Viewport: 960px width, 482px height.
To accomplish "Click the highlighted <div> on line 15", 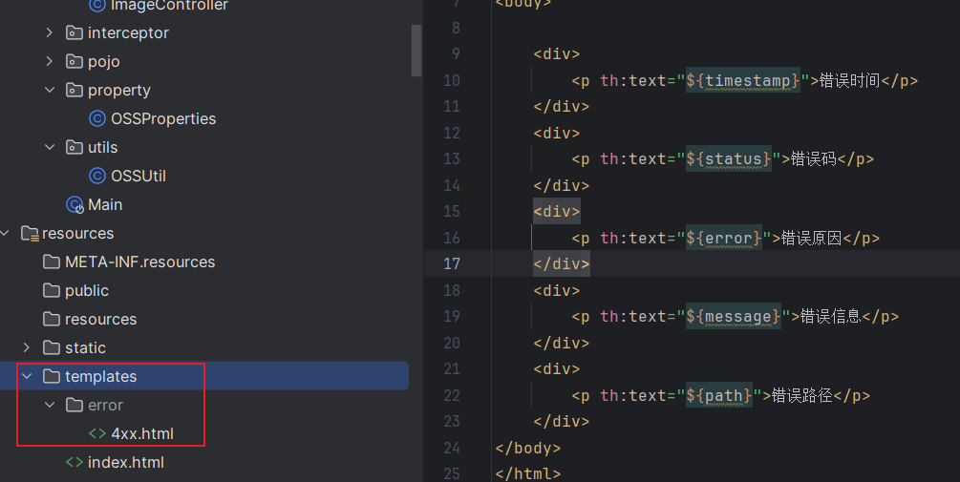I will point(557,212).
